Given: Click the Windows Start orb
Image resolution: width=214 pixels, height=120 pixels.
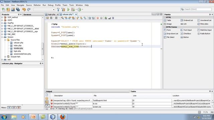Looking at the screenshot, I should coord(4,117).
